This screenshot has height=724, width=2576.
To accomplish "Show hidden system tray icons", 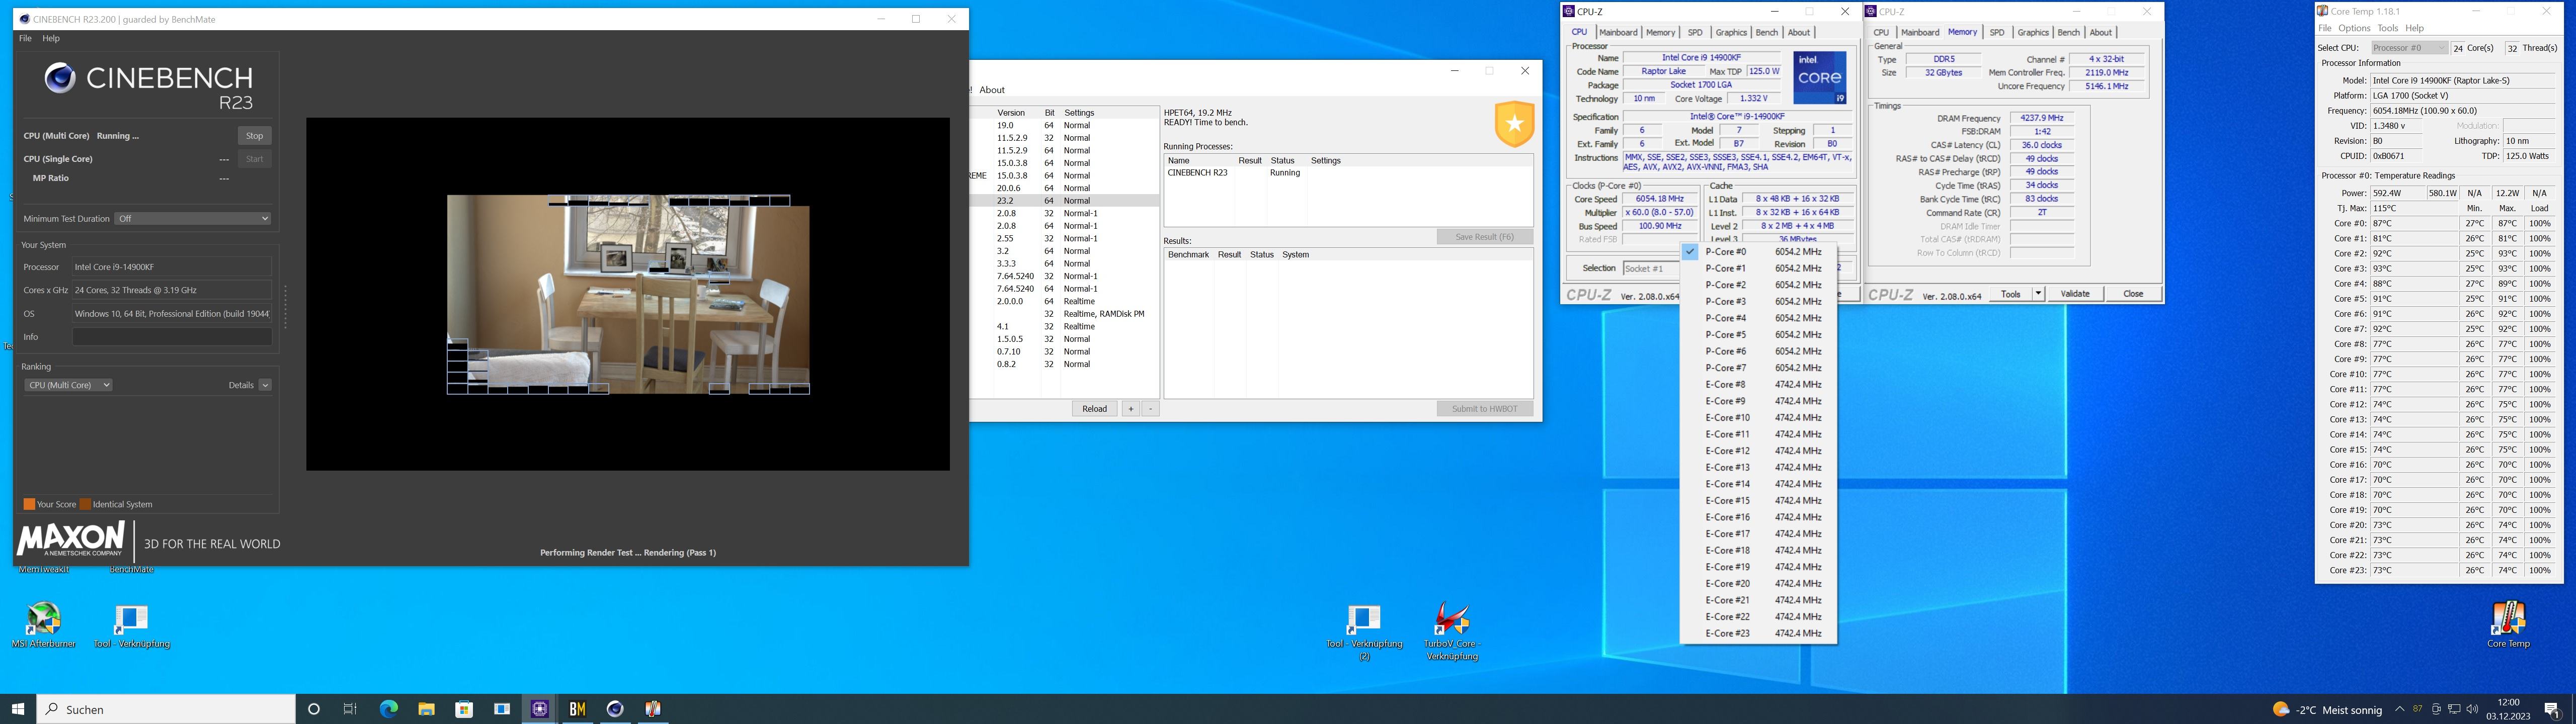I will [x=2399, y=709].
